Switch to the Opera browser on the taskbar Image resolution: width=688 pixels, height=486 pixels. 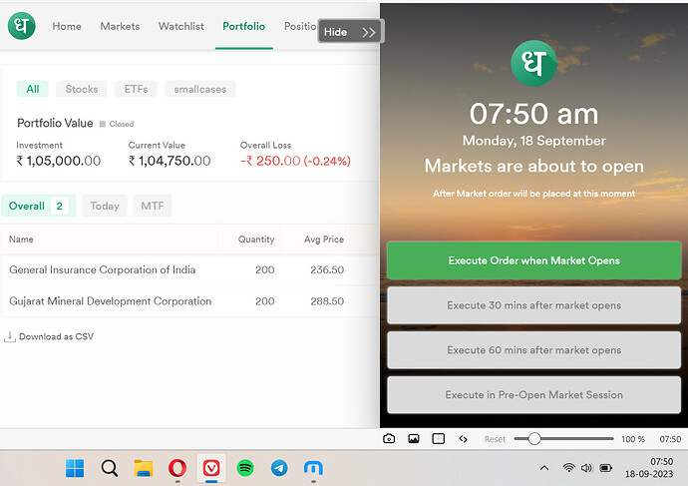tap(177, 468)
